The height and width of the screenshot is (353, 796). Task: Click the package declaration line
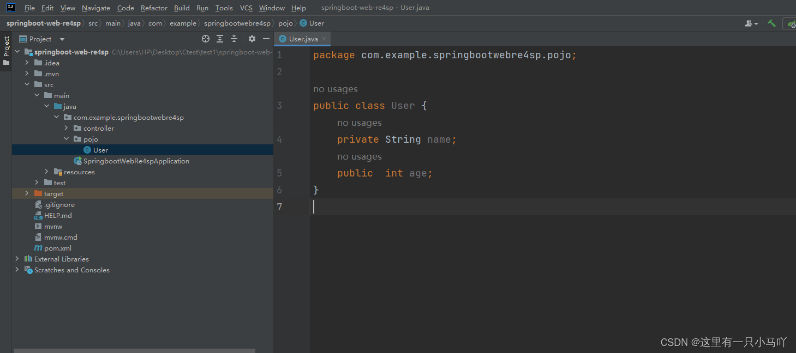tap(445, 55)
